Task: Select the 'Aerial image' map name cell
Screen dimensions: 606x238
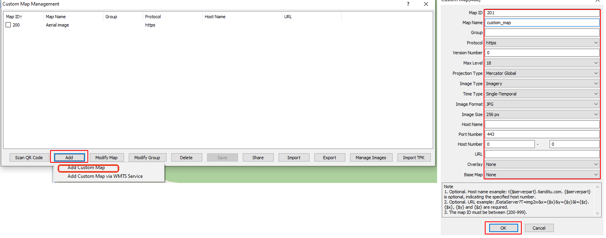Action: [x=57, y=25]
